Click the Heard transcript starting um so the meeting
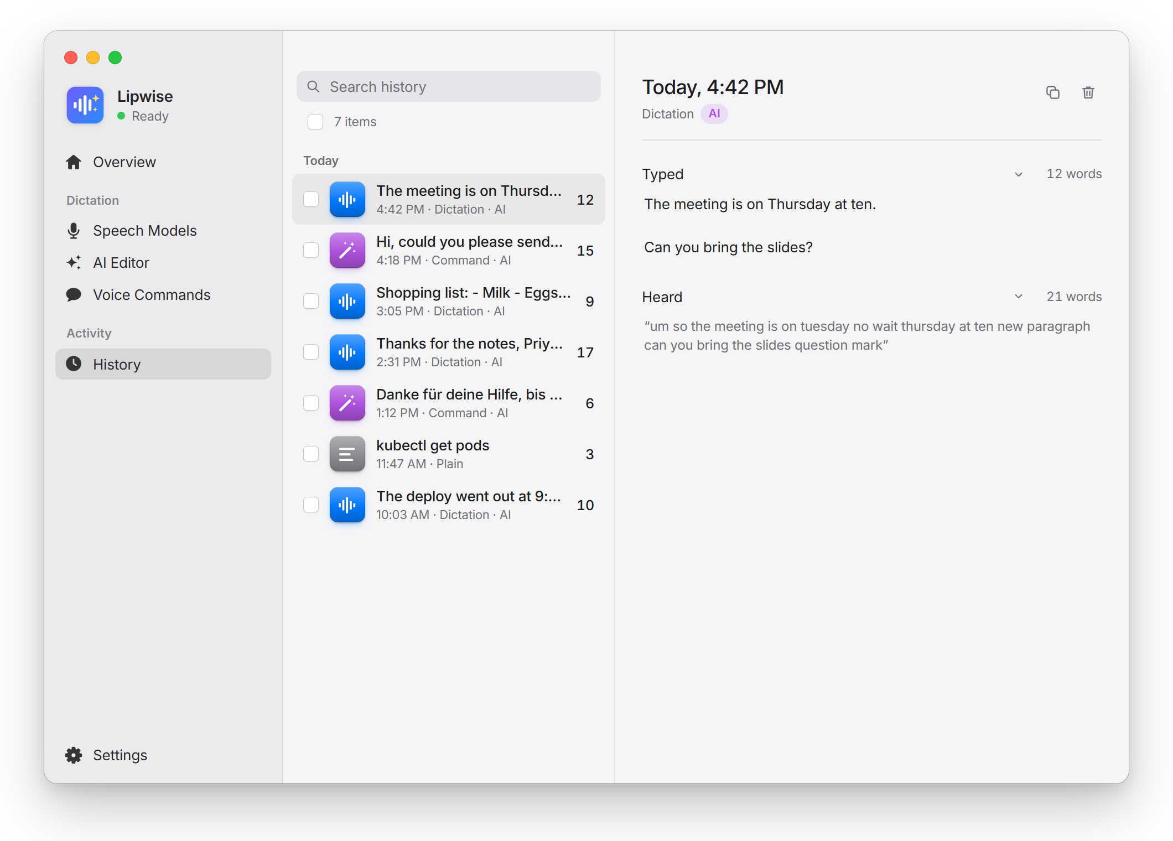 click(867, 336)
